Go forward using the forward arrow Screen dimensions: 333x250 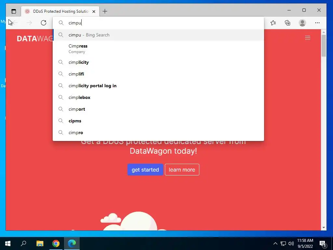pyautogui.click(x=29, y=23)
